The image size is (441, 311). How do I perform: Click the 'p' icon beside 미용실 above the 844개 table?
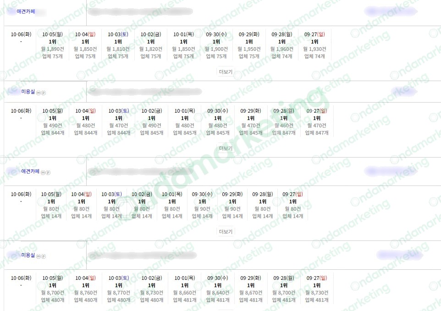pos(43,93)
